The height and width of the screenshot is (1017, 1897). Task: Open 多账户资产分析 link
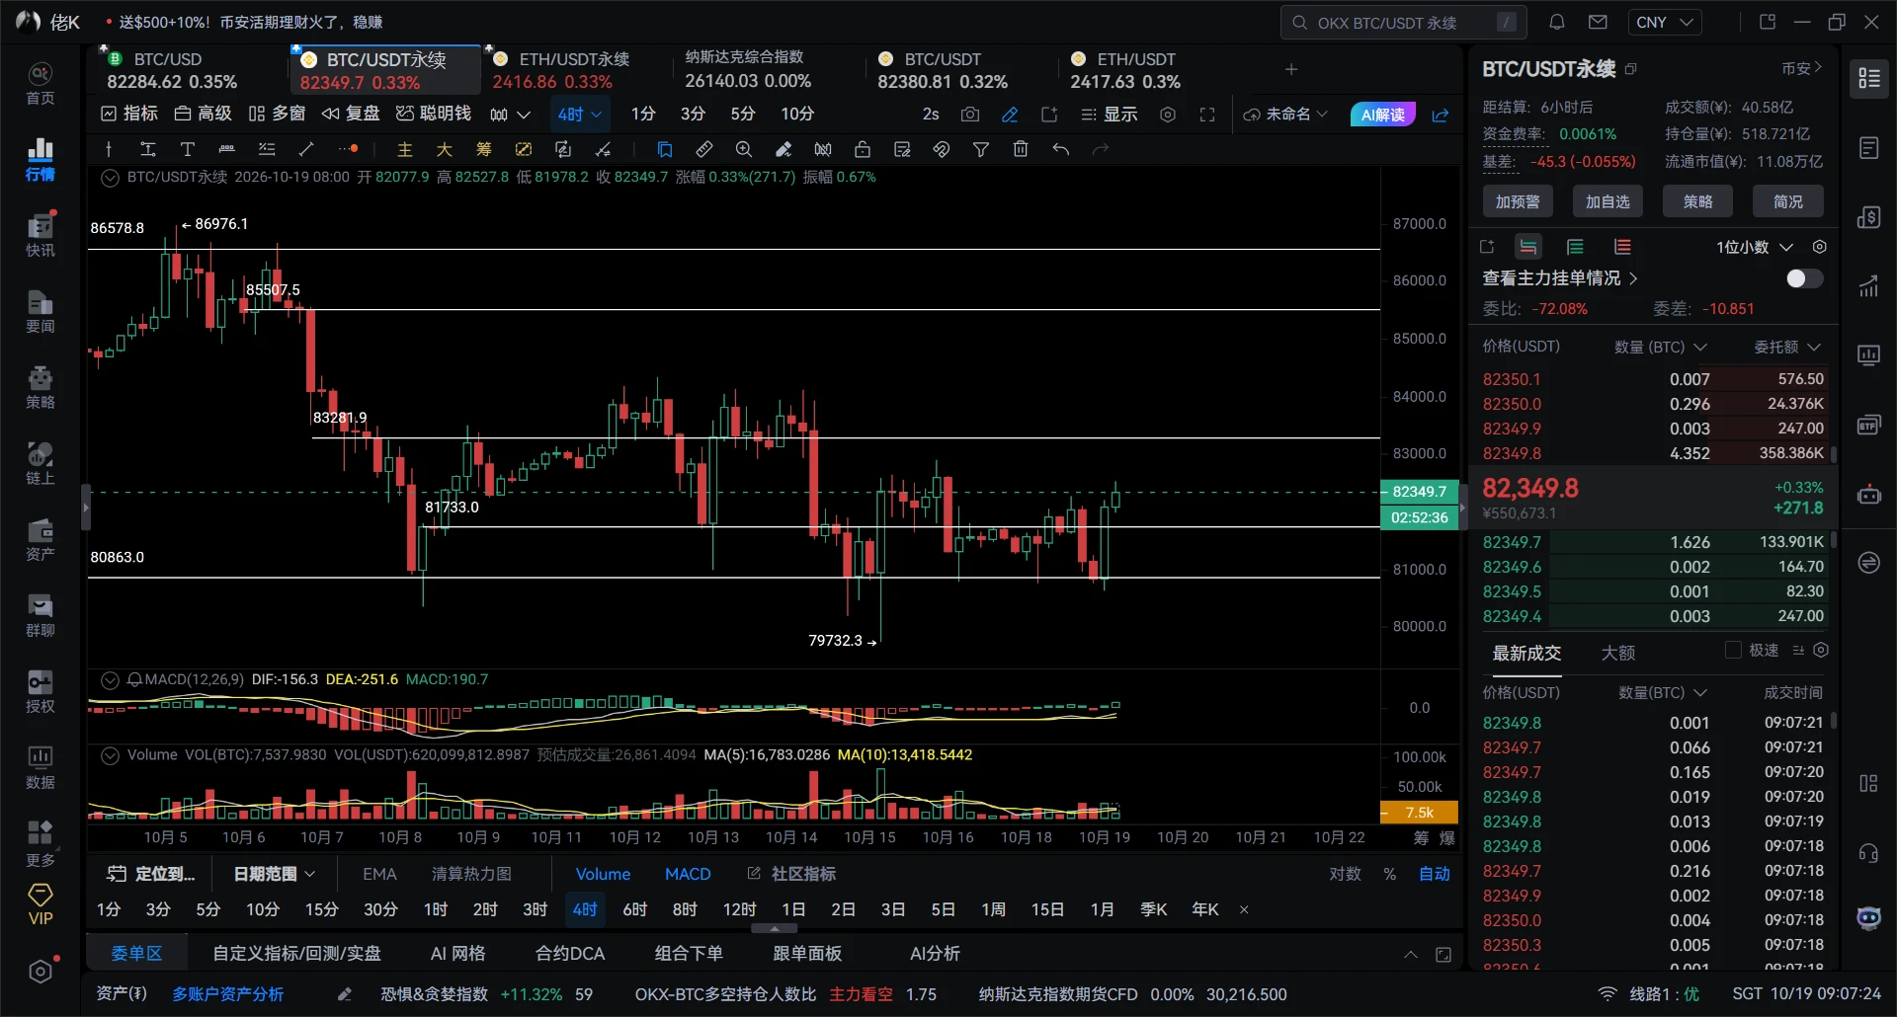[227, 994]
